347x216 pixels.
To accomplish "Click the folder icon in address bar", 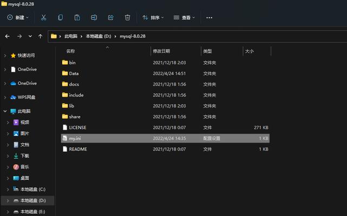I will [x=54, y=36].
